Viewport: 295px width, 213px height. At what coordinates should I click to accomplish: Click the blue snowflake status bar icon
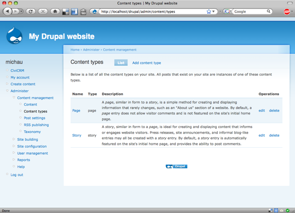coord(276,211)
